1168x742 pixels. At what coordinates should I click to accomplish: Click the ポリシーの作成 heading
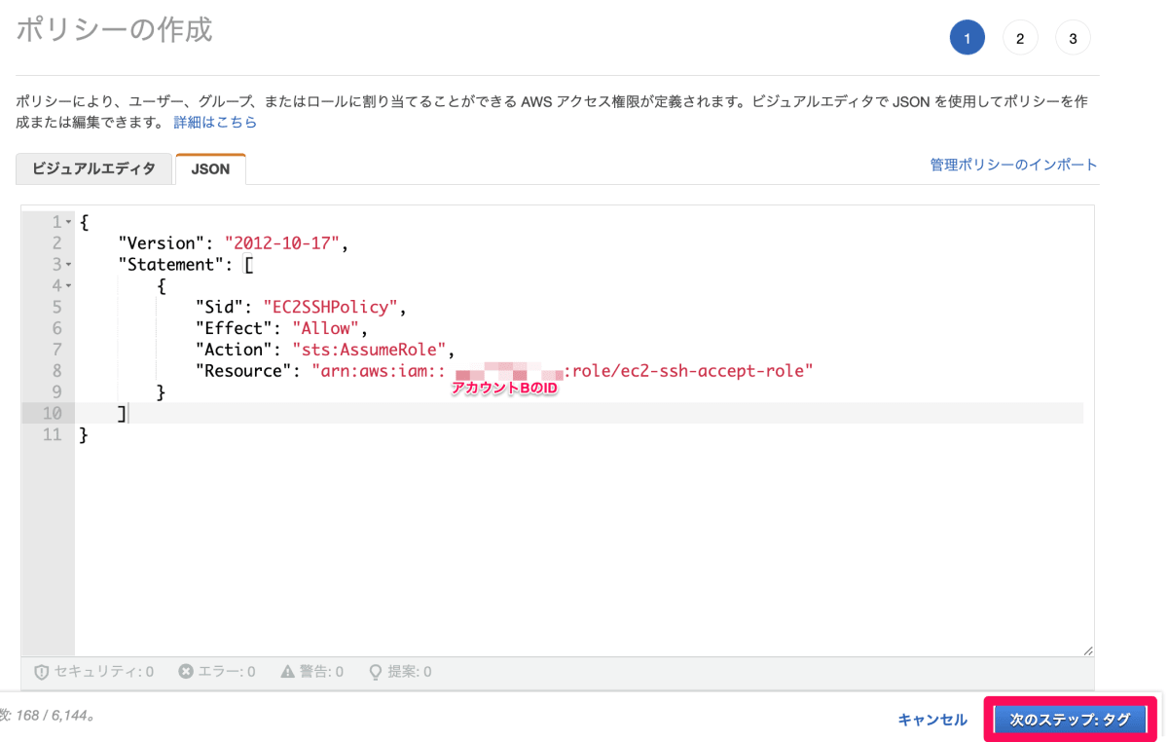point(115,29)
